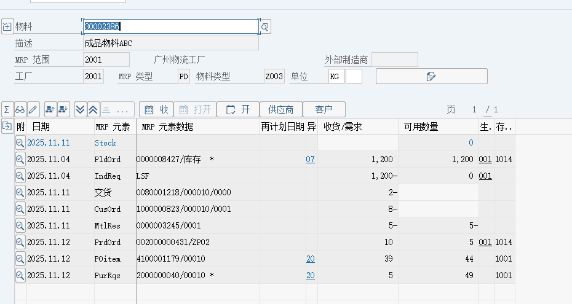Click the wide edit-note button beside 单位 field

pyautogui.click(x=431, y=76)
